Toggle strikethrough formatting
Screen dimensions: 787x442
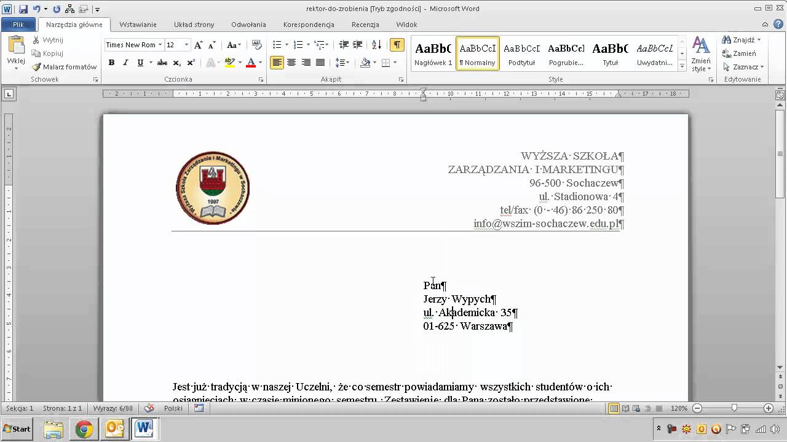[x=162, y=63]
